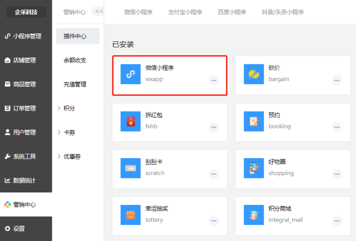Open more options for lottery plugin
Image resolution: width=356 pixels, height=241 pixels.
coord(213,221)
